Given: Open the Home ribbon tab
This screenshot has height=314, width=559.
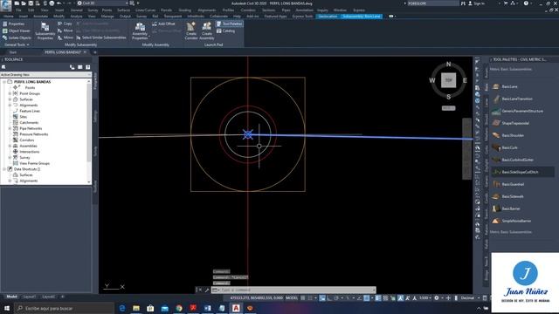Looking at the screenshot, I should coord(8,17).
